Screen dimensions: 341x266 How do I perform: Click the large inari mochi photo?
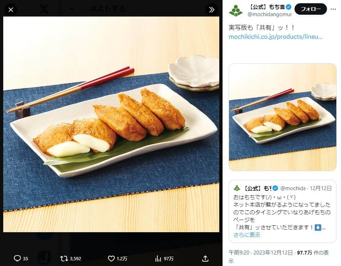pyautogui.click(x=111, y=124)
